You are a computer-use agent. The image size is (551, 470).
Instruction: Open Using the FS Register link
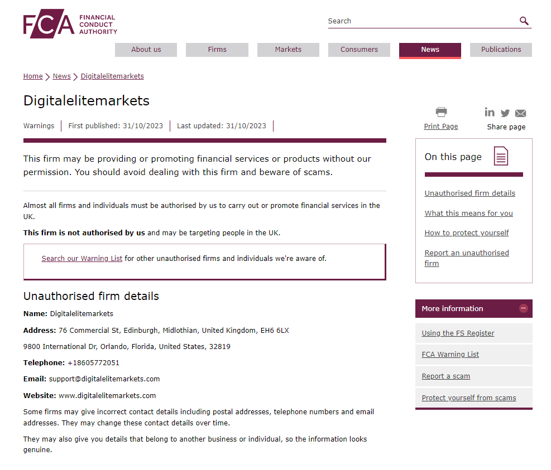click(458, 333)
